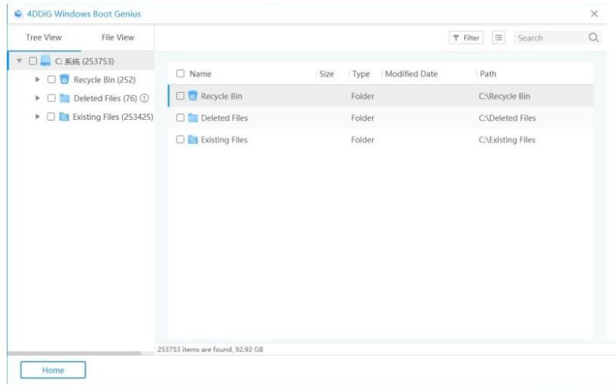Viewport: 615px width, 390px height.
Task: Click the list view toggle icon
Action: (x=498, y=38)
